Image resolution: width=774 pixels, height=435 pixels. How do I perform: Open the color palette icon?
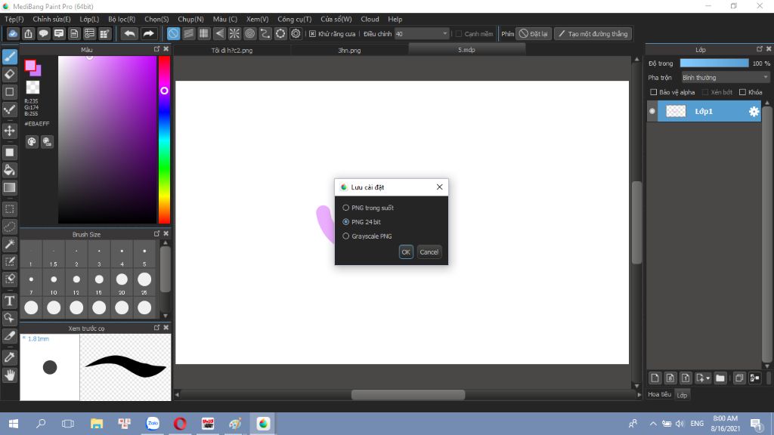pyautogui.click(x=32, y=142)
